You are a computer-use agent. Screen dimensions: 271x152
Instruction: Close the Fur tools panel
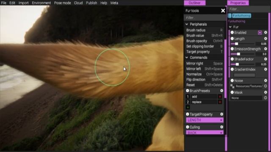[223, 11]
